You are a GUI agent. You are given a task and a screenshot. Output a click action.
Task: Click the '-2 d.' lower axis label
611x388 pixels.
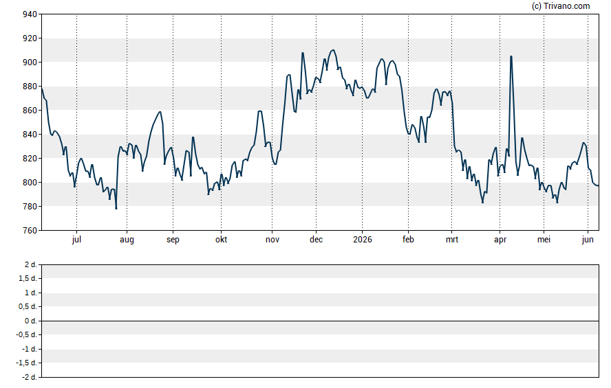(29, 377)
